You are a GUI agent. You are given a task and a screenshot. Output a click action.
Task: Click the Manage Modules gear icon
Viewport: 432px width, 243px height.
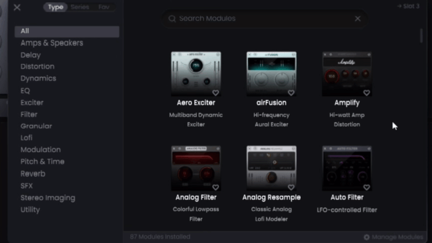[367, 237]
